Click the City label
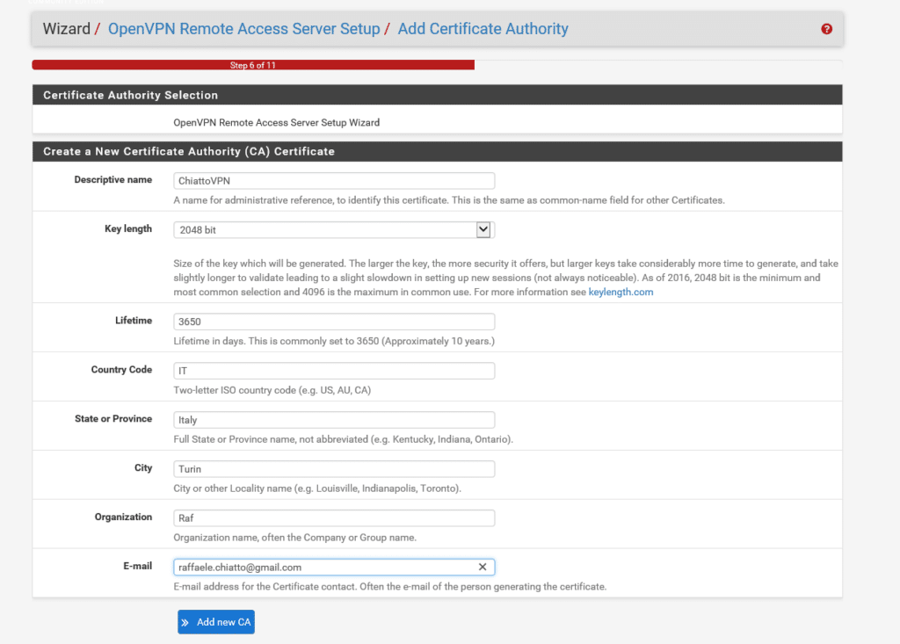The height and width of the screenshot is (644, 900). 143,467
